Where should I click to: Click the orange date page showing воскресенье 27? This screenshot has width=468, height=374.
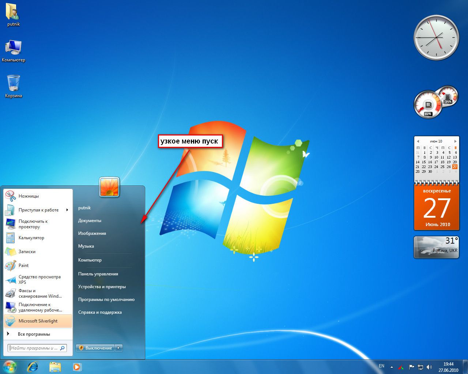(x=437, y=207)
